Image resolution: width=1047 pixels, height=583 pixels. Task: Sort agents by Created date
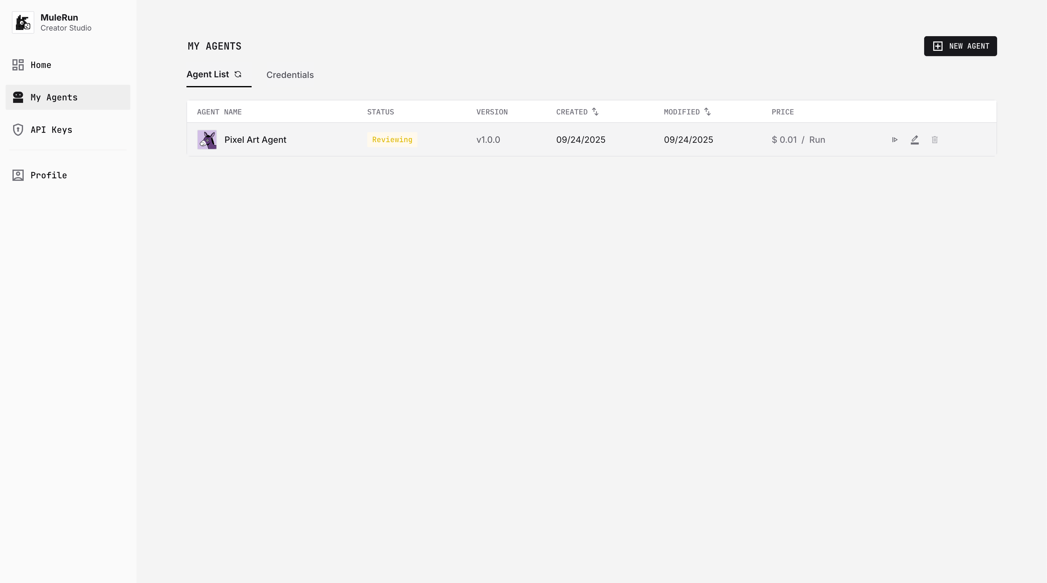[x=596, y=112]
